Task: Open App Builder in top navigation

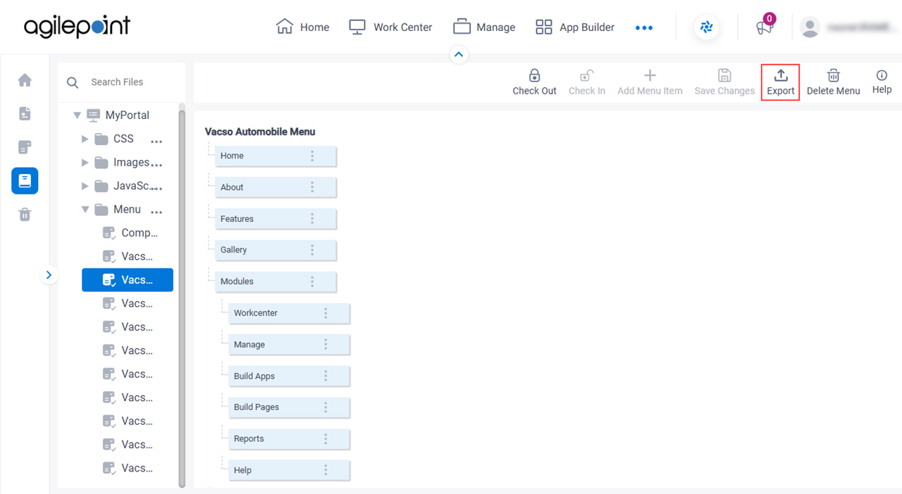Action: tap(575, 27)
